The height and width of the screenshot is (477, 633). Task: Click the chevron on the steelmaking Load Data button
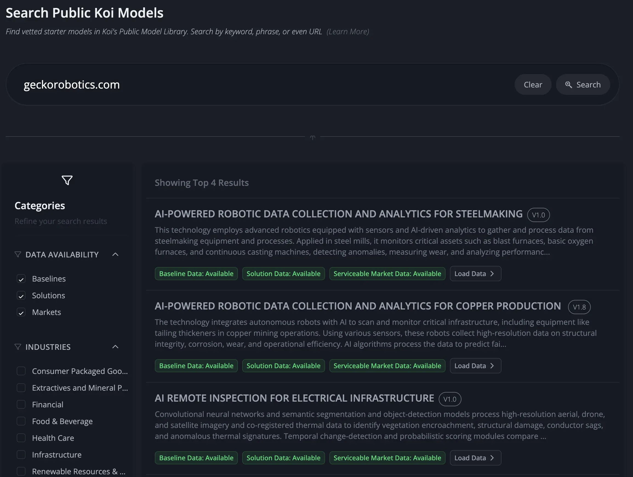pyautogui.click(x=492, y=273)
